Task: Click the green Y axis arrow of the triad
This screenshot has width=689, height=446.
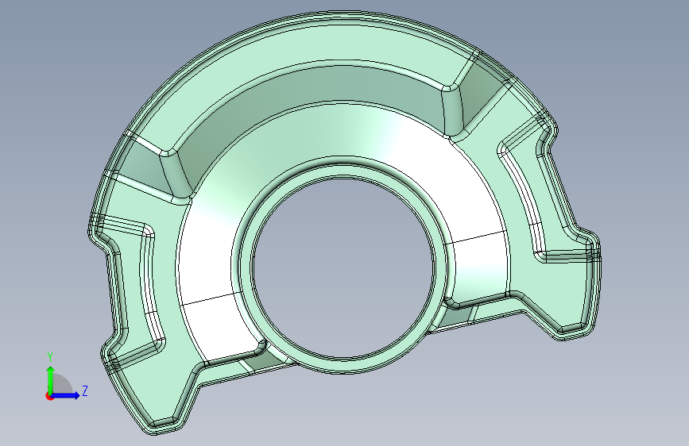Action: pos(51,379)
